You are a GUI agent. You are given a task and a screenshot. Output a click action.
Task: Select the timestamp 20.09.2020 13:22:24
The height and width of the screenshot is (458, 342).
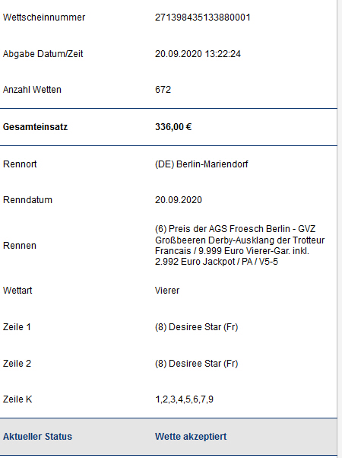[198, 54]
